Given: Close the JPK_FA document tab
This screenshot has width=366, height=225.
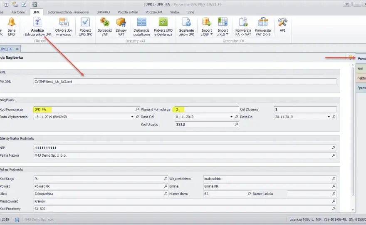Looking at the screenshot, I should pos(17,49).
